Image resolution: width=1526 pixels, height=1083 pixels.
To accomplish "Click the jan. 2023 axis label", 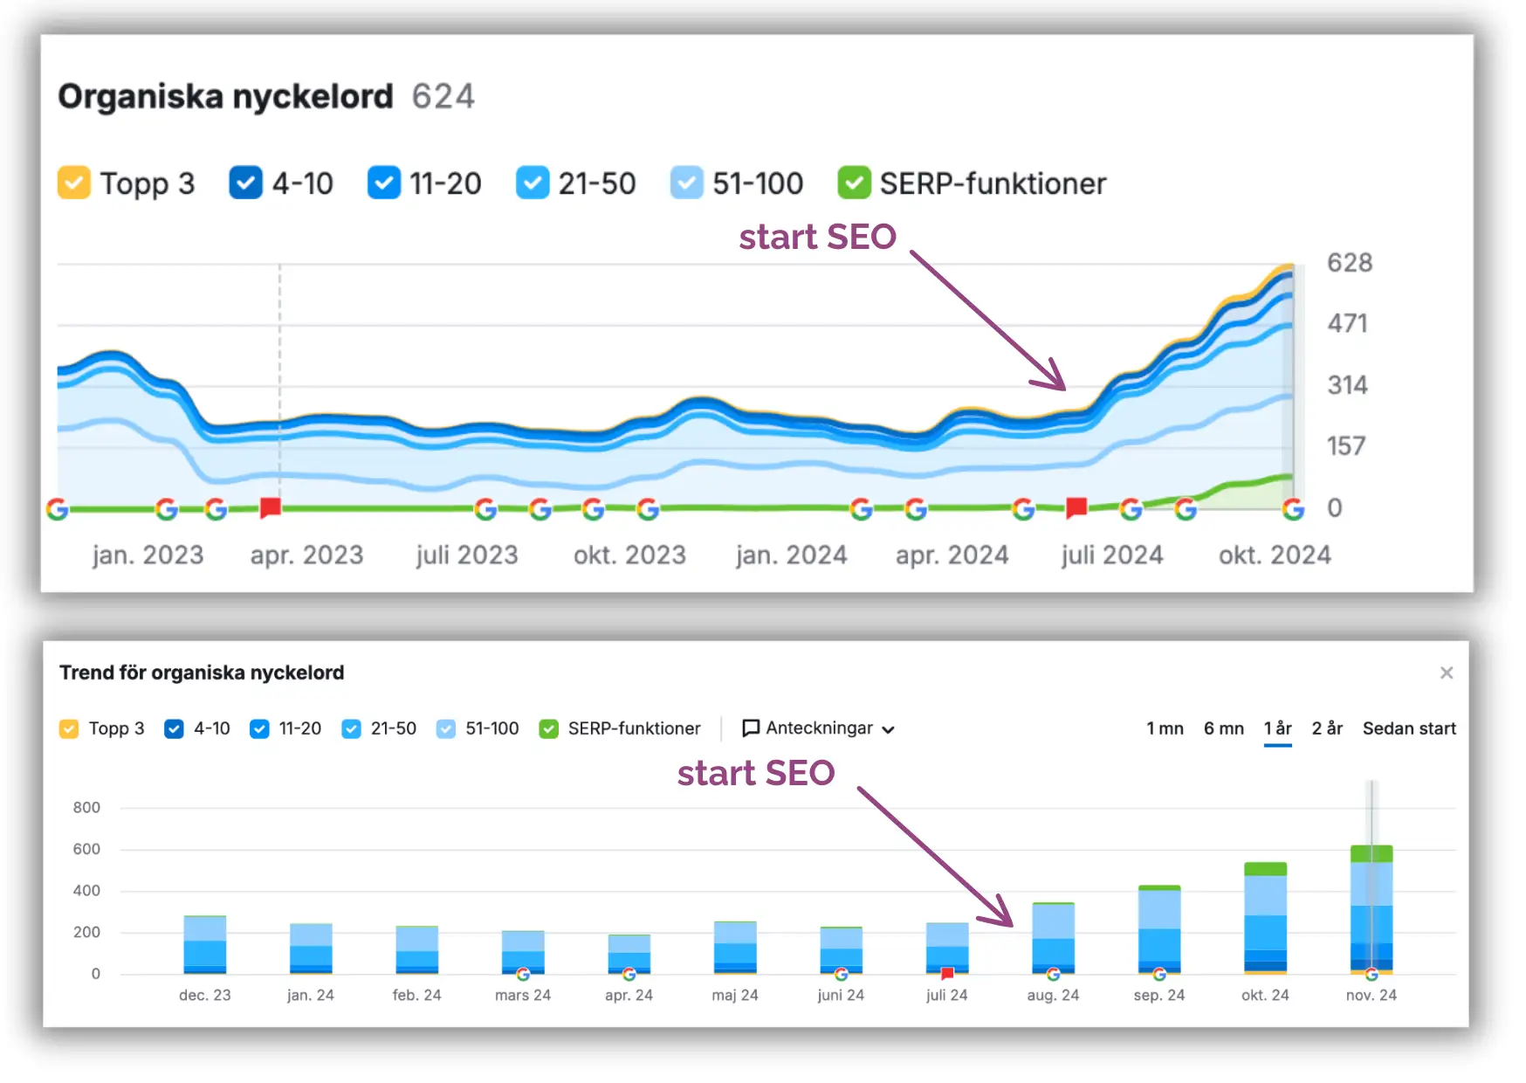I will pyautogui.click(x=148, y=555).
